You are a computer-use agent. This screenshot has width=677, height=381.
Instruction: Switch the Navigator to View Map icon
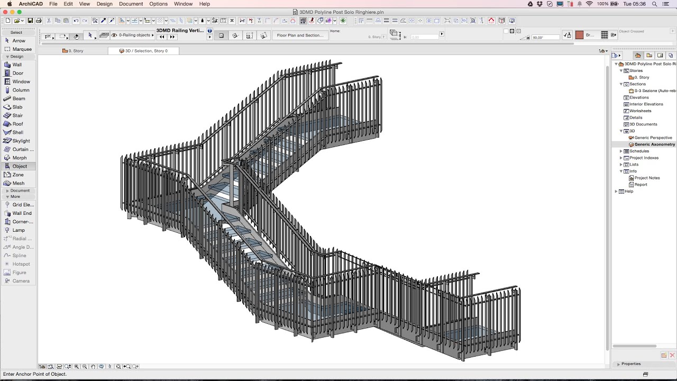649,56
